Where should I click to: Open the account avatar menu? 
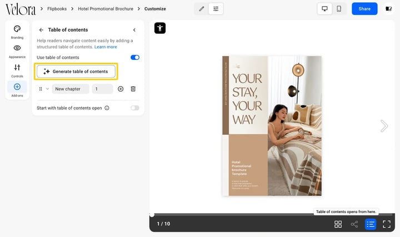[389, 9]
